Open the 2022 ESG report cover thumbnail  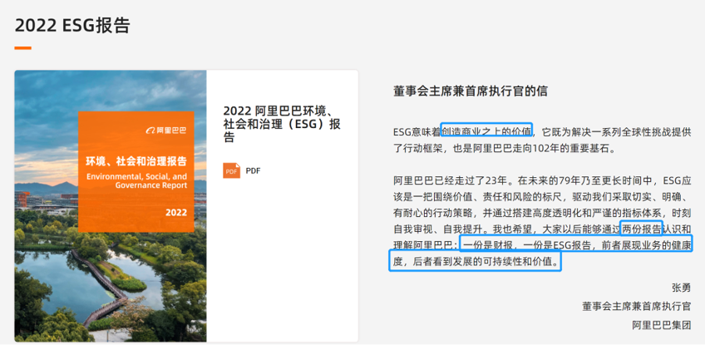(x=111, y=206)
